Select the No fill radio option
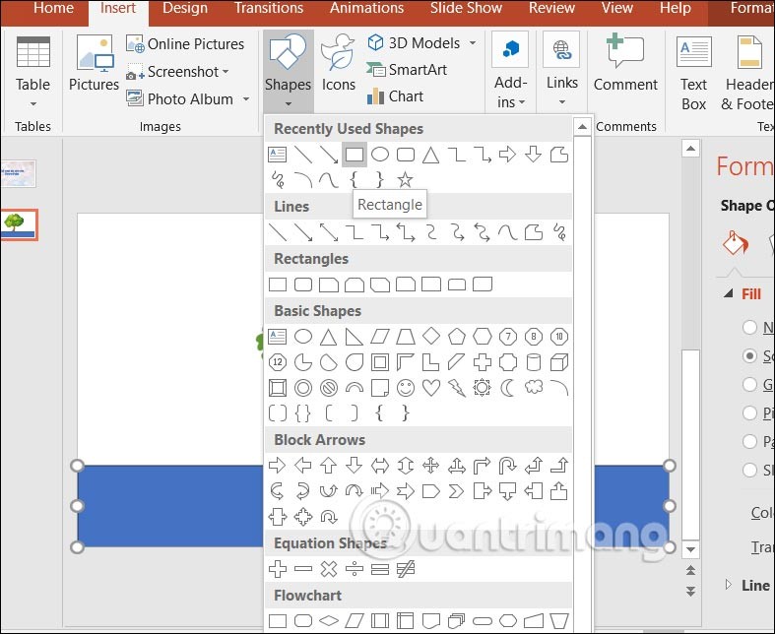 750,328
